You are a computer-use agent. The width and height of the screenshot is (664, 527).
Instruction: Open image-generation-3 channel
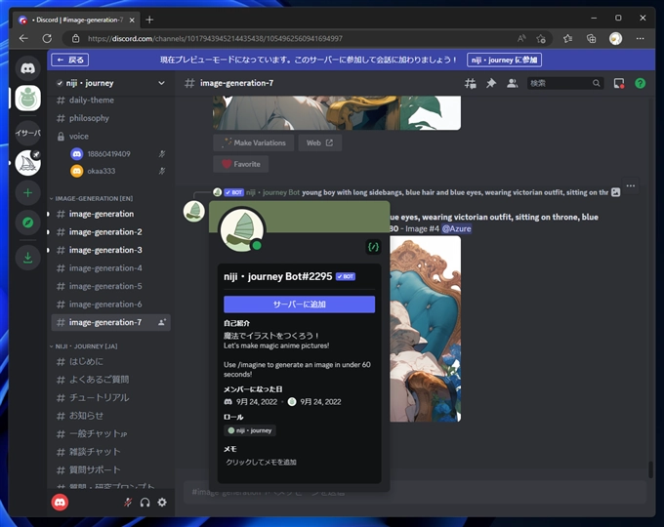[111, 250]
